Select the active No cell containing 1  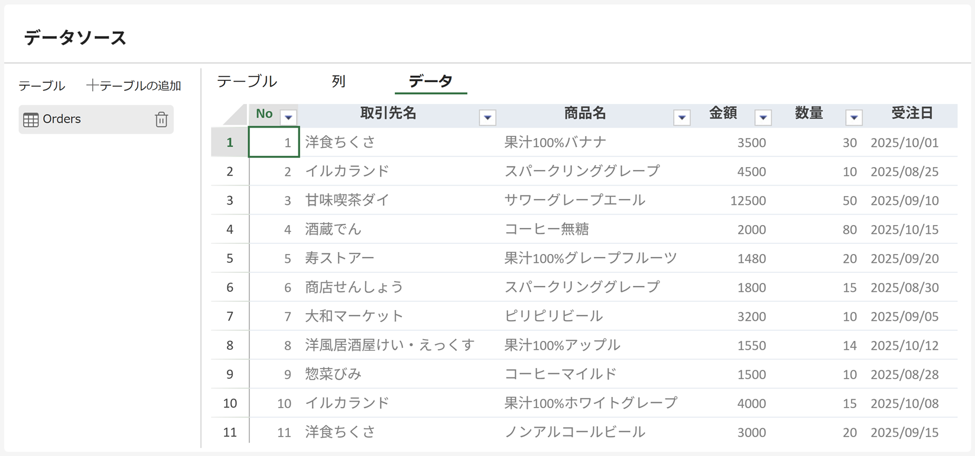coord(274,142)
